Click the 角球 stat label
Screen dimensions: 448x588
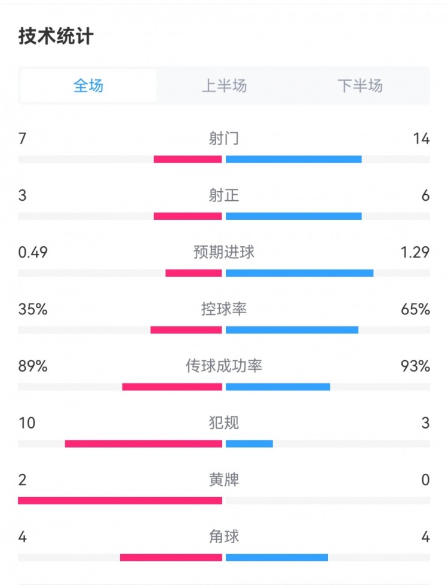coord(224,537)
